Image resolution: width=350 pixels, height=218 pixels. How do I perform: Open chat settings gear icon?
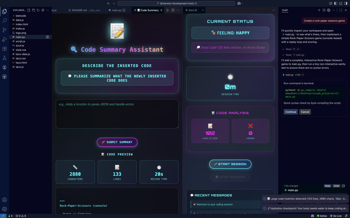(329, 10)
